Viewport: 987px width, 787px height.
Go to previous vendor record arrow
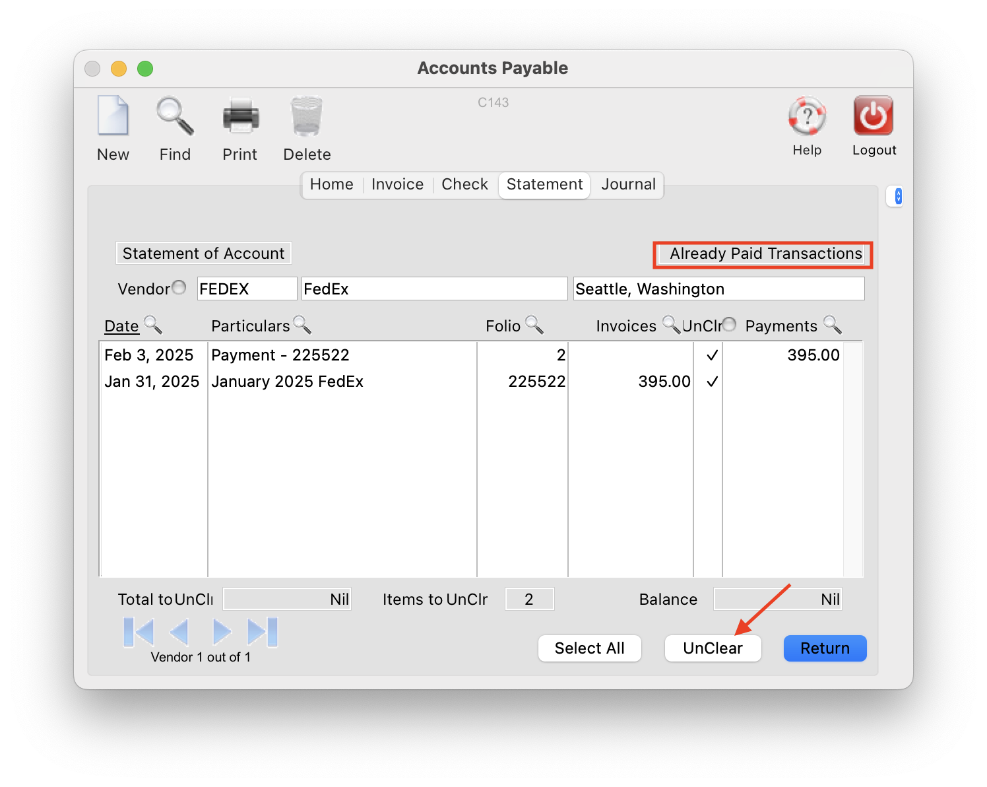coord(179,632)
